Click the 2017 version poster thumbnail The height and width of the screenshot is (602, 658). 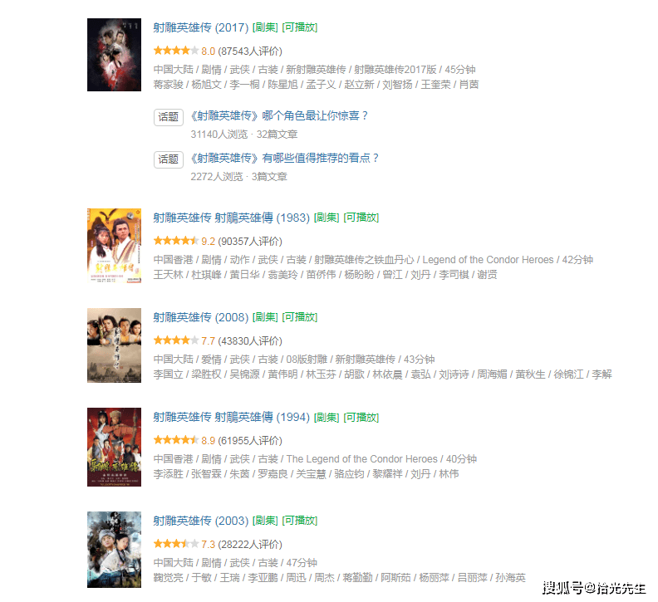tap(114, 55)
